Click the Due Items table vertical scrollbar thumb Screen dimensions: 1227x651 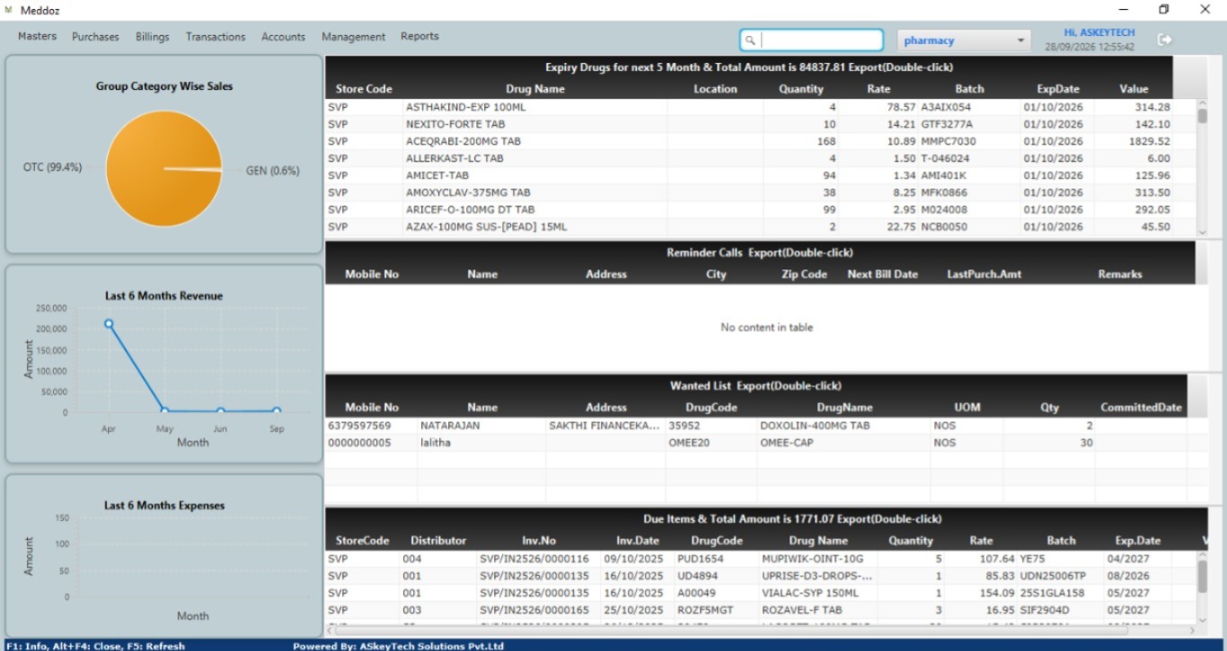1203,576
